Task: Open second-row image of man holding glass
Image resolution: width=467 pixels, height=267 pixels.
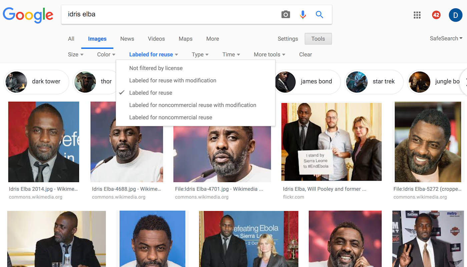Action: coord(56,239)
